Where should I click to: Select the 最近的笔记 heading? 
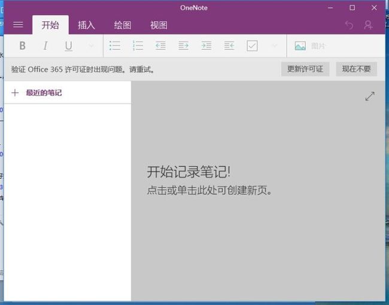[x=44, y=93]
